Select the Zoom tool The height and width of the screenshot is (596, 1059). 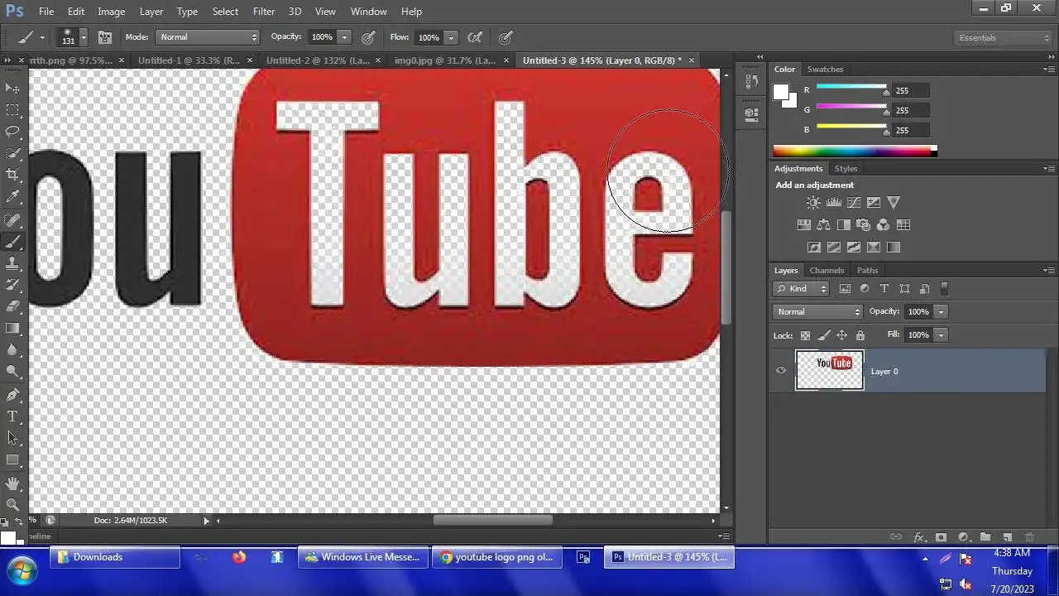[x=12, y=504]
